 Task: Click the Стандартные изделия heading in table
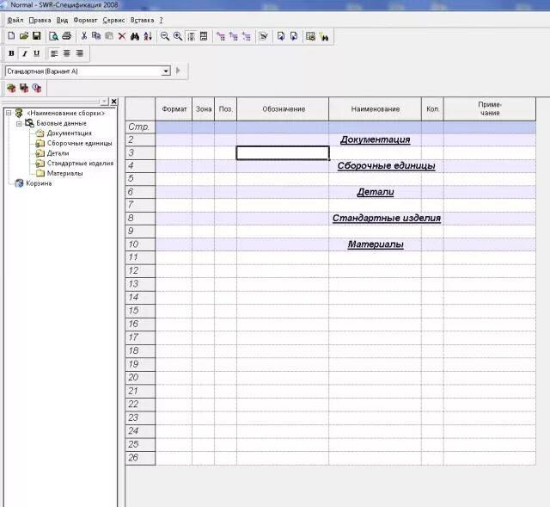click(x=386, y=218)
